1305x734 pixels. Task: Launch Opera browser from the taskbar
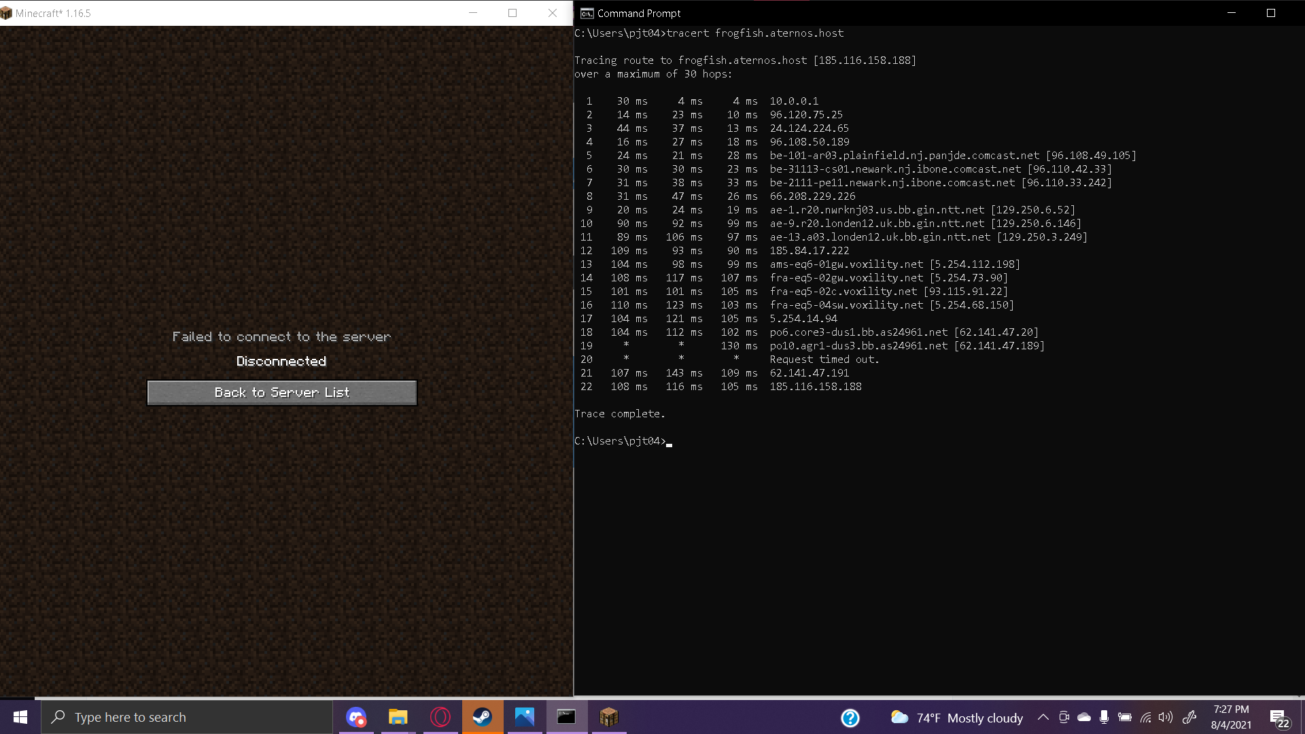tap(440, 717)
